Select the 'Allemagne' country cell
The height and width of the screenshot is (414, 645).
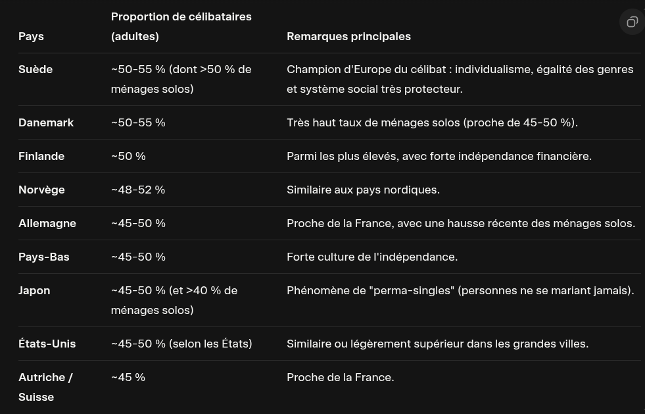[47, 223]
